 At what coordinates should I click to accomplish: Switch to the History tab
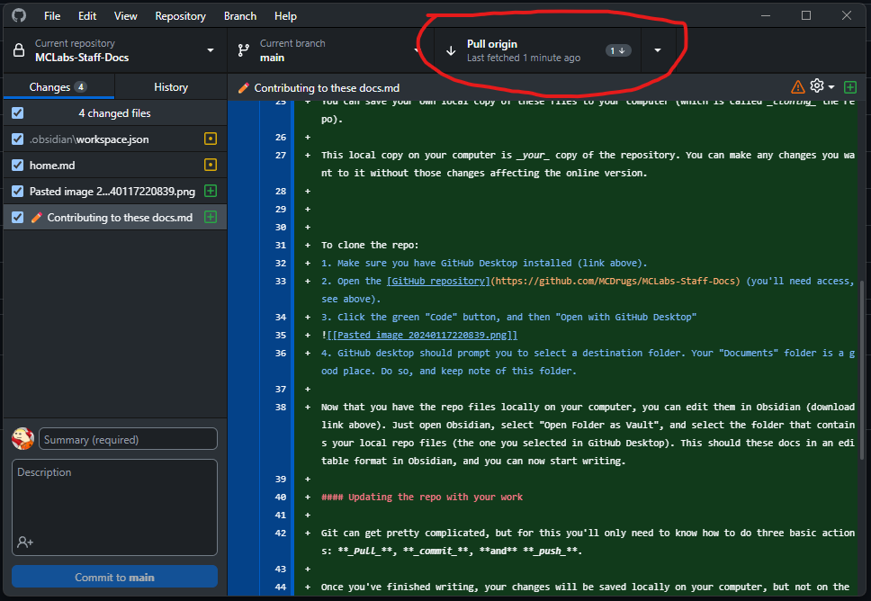(171, 87)
